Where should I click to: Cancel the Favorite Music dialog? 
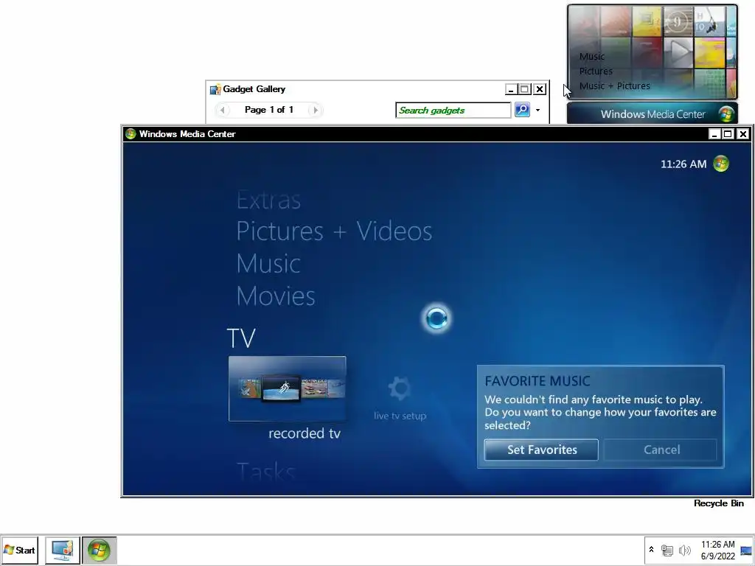(661, 450)
